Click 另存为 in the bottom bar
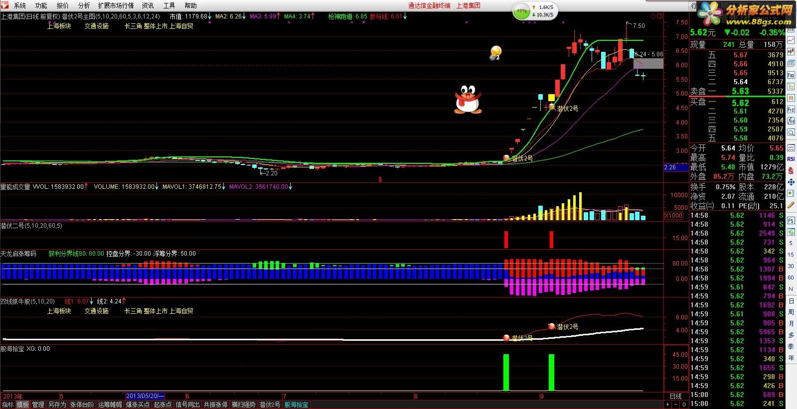 (x=57, y=405)
